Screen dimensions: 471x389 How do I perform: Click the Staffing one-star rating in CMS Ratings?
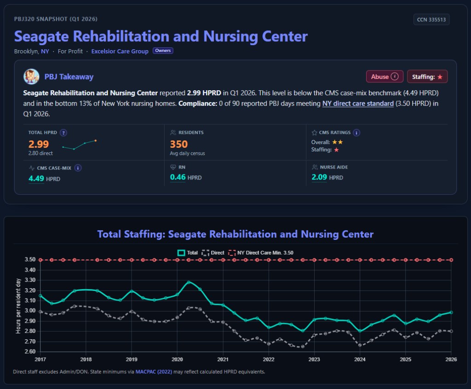tap(325, 150)
